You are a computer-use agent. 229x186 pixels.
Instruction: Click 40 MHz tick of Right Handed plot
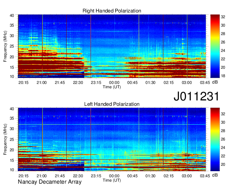click(12, 15)
